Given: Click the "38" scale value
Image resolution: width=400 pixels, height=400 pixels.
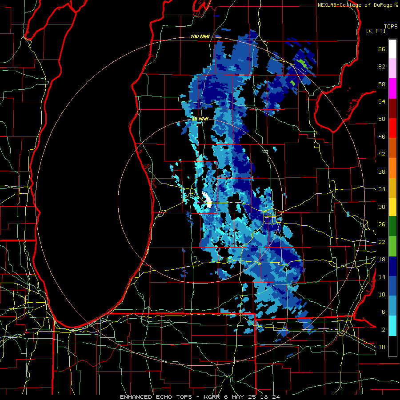Looking at the screenshot, I should point(382,172).
